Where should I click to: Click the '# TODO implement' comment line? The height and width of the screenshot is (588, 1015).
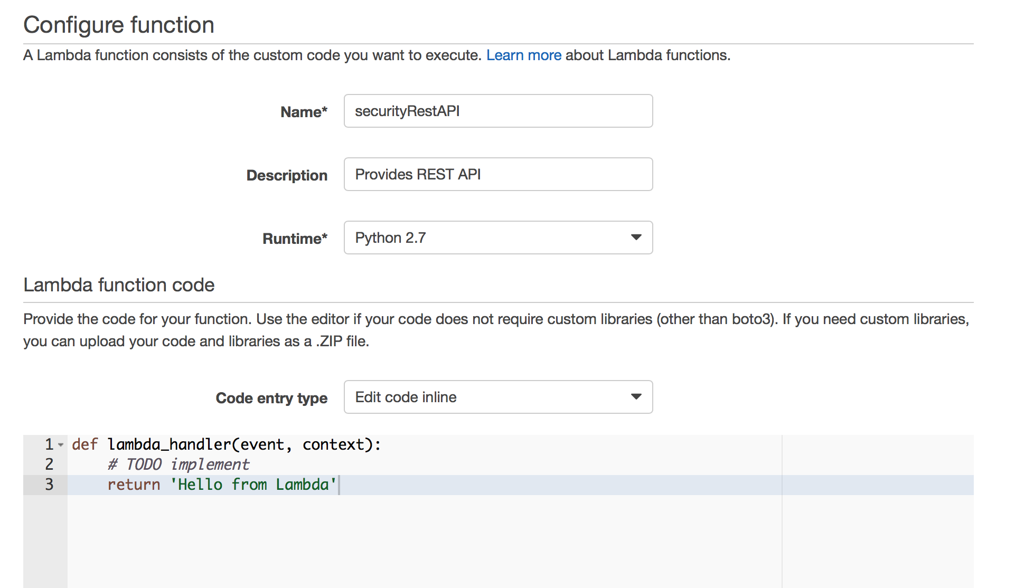tap(178, 464)
